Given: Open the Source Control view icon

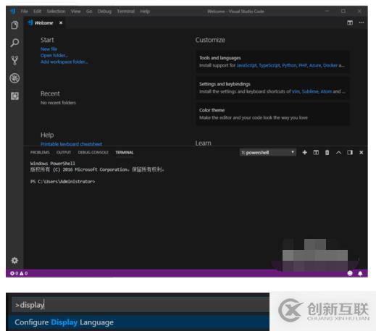Looking at the screenshot, I should (14, 60).
